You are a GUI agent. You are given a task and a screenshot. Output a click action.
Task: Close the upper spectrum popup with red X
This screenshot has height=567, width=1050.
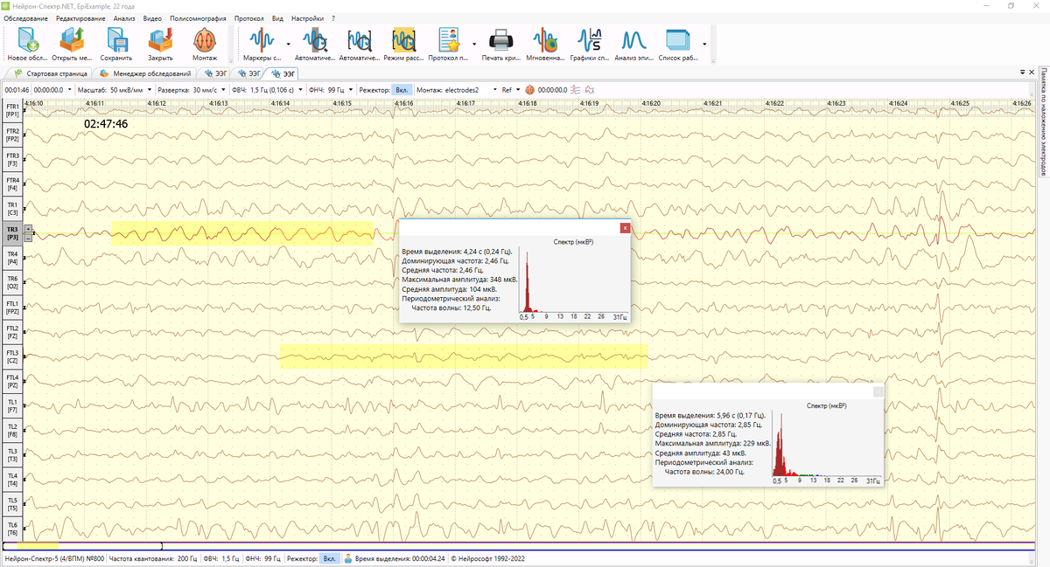(x=625, y=227)
